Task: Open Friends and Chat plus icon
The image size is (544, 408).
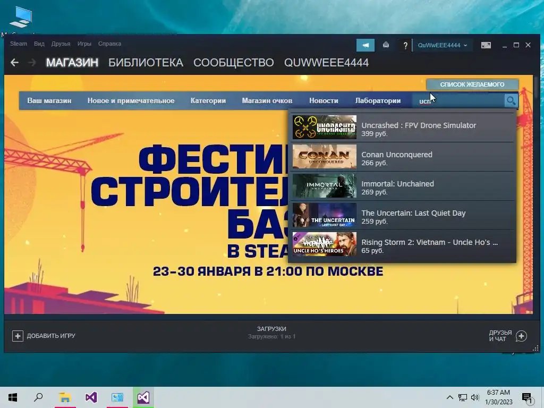Action: click(521, 336)
